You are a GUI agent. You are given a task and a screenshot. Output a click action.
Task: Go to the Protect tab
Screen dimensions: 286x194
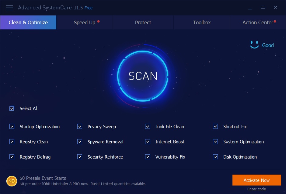tap(143, 22)
